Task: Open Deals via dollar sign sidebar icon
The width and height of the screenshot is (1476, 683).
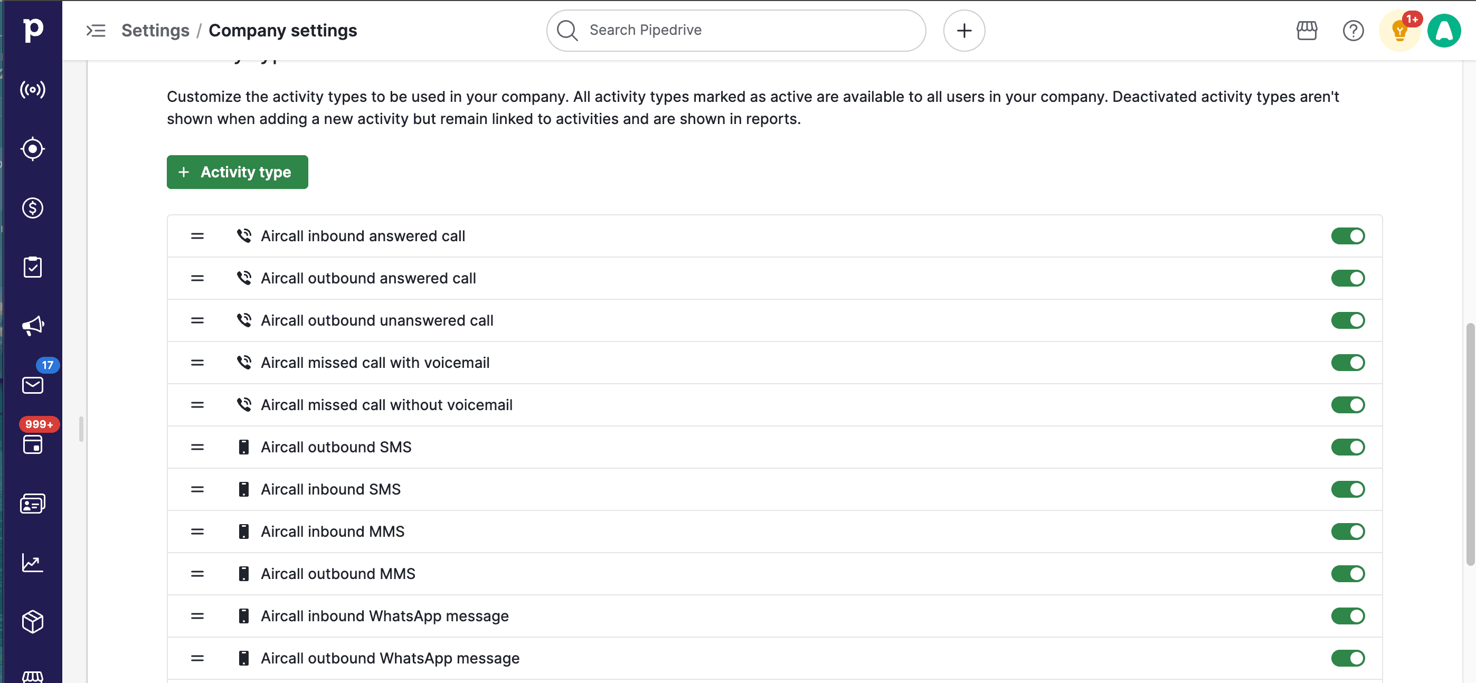Action: [33, 208]
